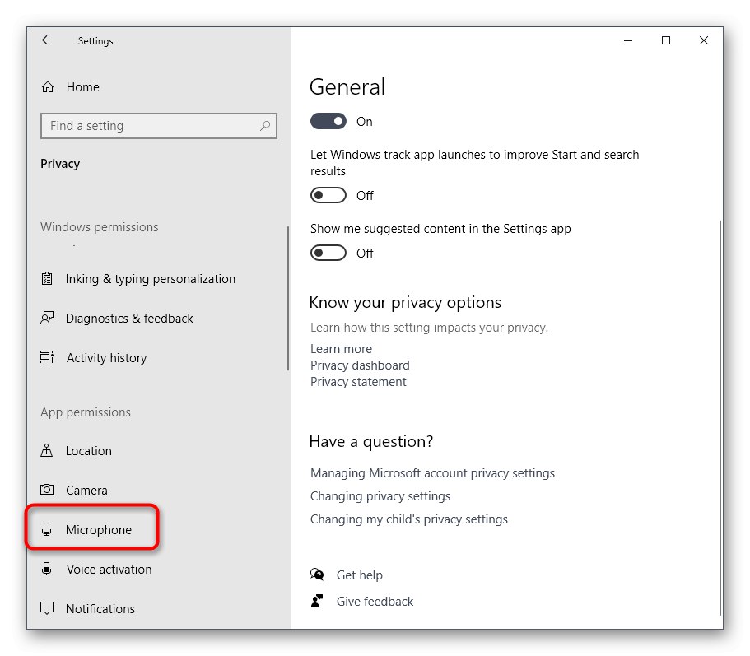Click the main content vertical scrollbar
Image resolution: width=750 pixels, height=656 pixels.
pyautogui.click(x=720, y=412)
